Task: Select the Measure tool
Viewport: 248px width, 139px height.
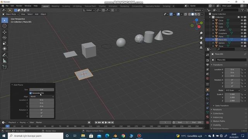Action: [x=5, y=61]
